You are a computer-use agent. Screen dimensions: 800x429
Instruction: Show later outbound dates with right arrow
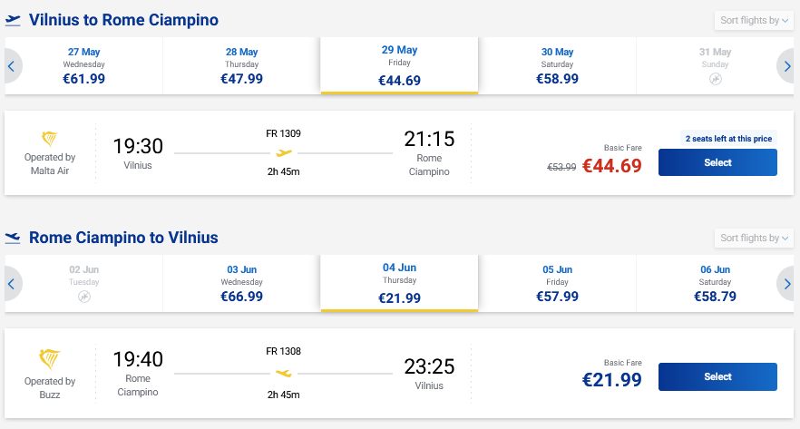pyautogui.click(x=787, y=66)
